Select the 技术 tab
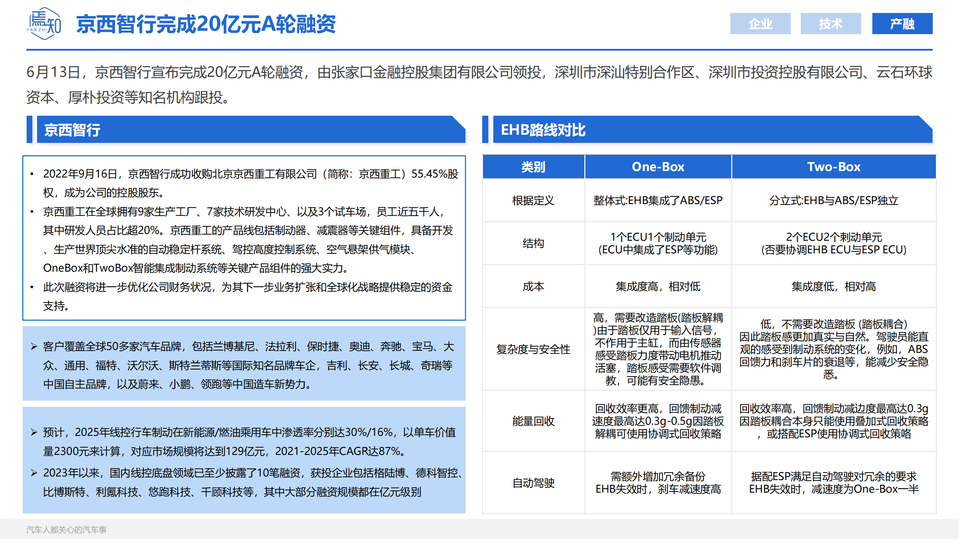This screenshot has height=539, width=959. click(x=831, y=24)
